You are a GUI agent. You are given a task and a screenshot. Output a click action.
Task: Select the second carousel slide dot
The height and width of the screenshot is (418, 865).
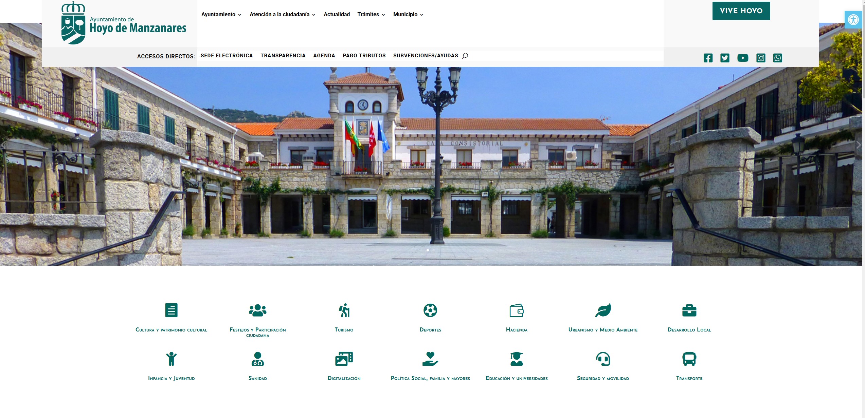pyautogui.click(x=434, y=250)
